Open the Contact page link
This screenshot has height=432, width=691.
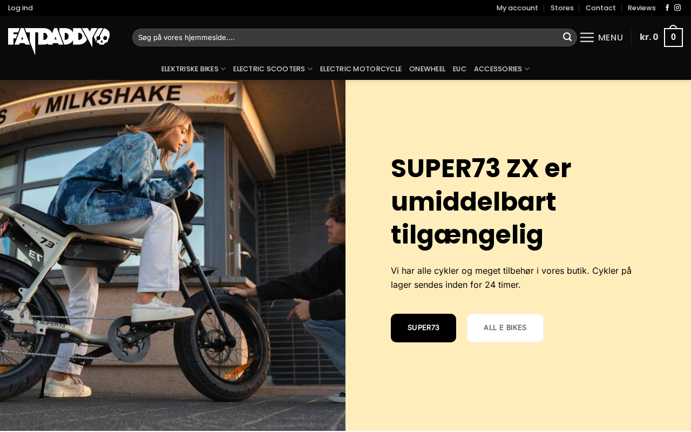coord(600,8)
